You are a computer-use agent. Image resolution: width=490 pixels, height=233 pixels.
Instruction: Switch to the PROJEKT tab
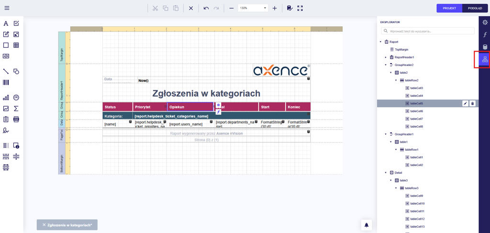pyautogui.click(x=449, y=8)
